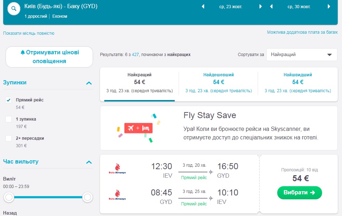Collapse the Час вильоту filter section
Image resolution: width=342 pixels, height=216 pixels.
tap(89, 162)
